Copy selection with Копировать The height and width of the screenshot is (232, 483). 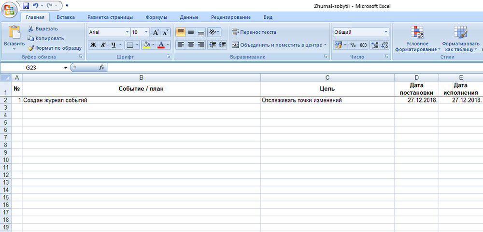click(x=45, y=39)
